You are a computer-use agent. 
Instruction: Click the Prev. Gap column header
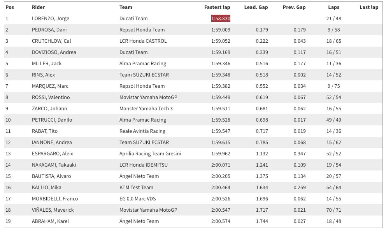coord(294,7)
